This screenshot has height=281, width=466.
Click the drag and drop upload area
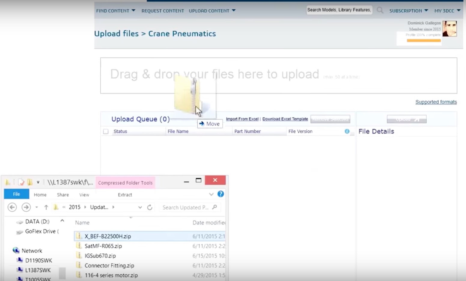coord(279,75)
